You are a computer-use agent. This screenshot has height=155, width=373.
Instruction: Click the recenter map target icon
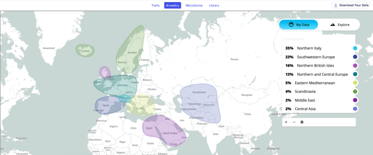tap(302, 122)
